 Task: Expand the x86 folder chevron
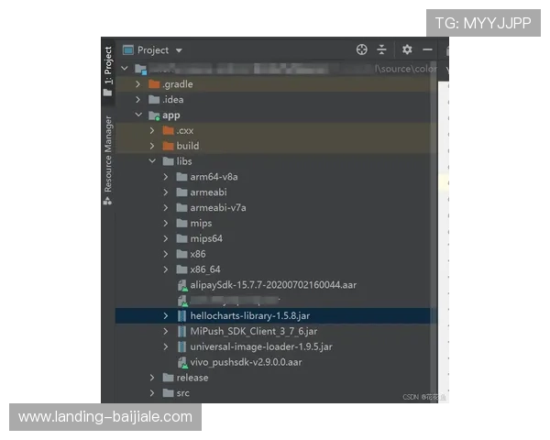pos(166,254)
